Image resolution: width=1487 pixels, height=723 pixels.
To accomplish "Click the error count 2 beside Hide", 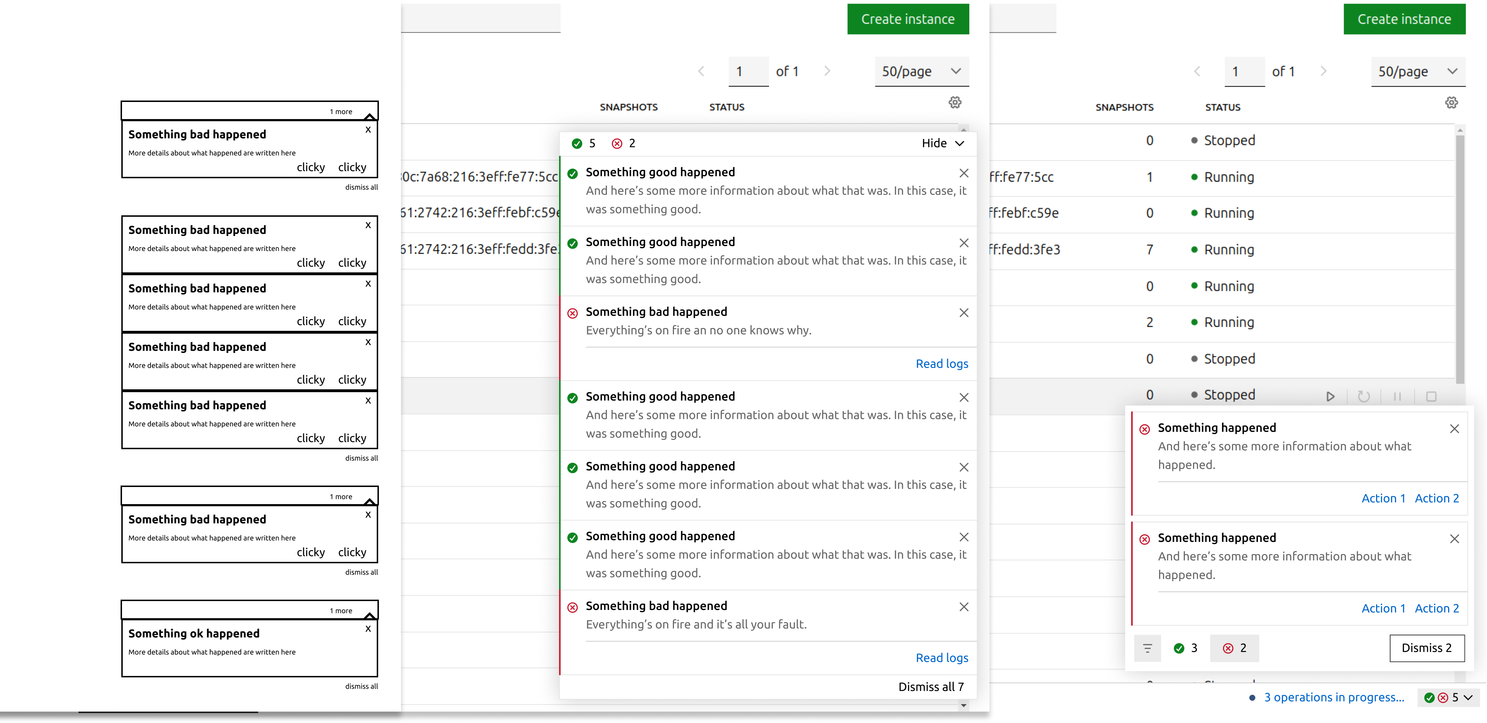I will pyautogui.click(x=623, y=144).
